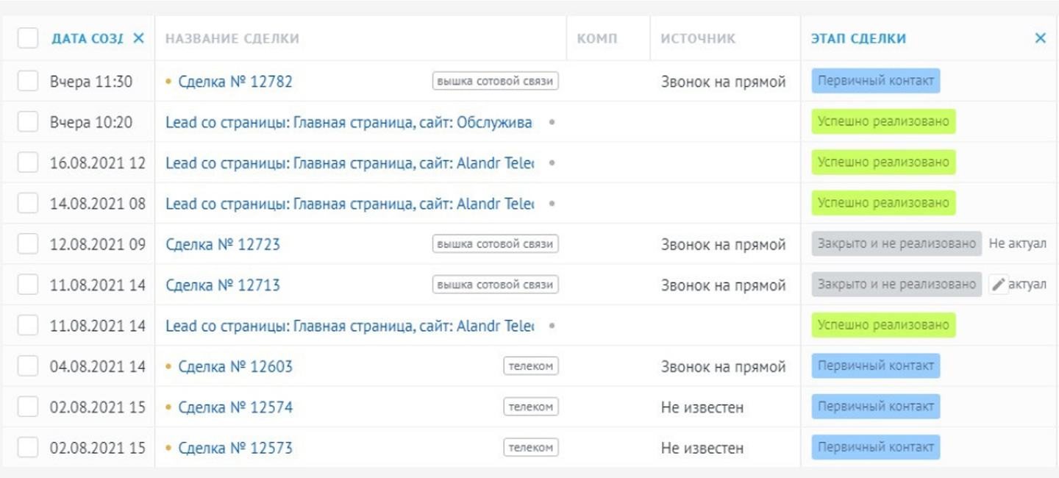
Task: Click the date cell Вчера 10:20
Action: pyautogui.click(x=91, y=122)
